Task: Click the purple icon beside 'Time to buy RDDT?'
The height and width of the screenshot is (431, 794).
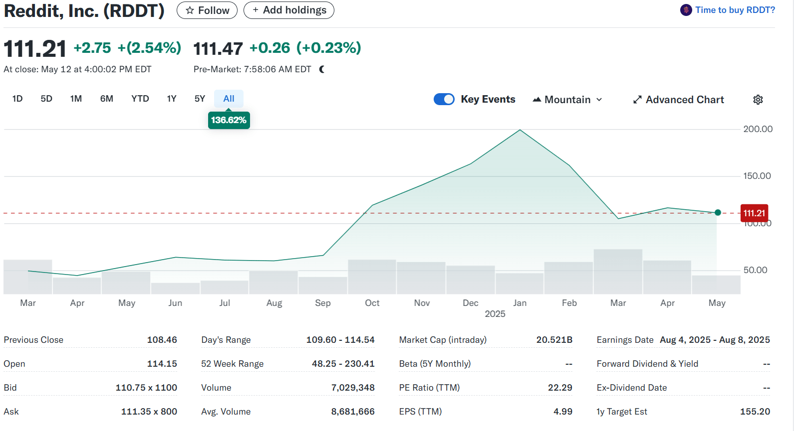Action: pyautogui.click(x=686, y=10)
